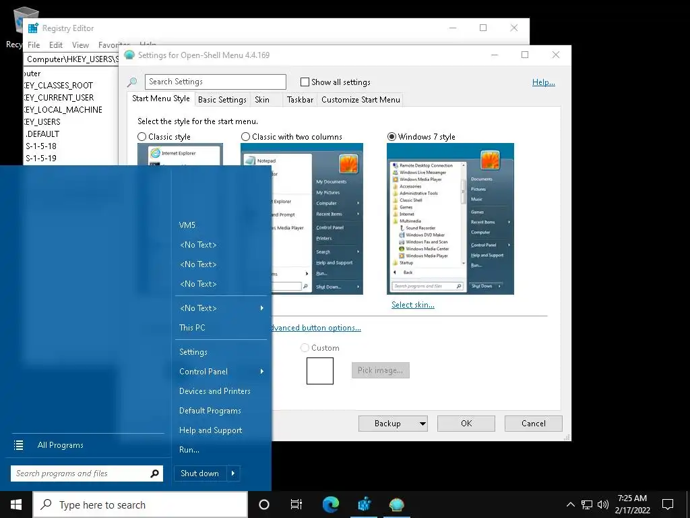Open the Help link
Screen dimensions: 690x518
[x=544, y=82]
